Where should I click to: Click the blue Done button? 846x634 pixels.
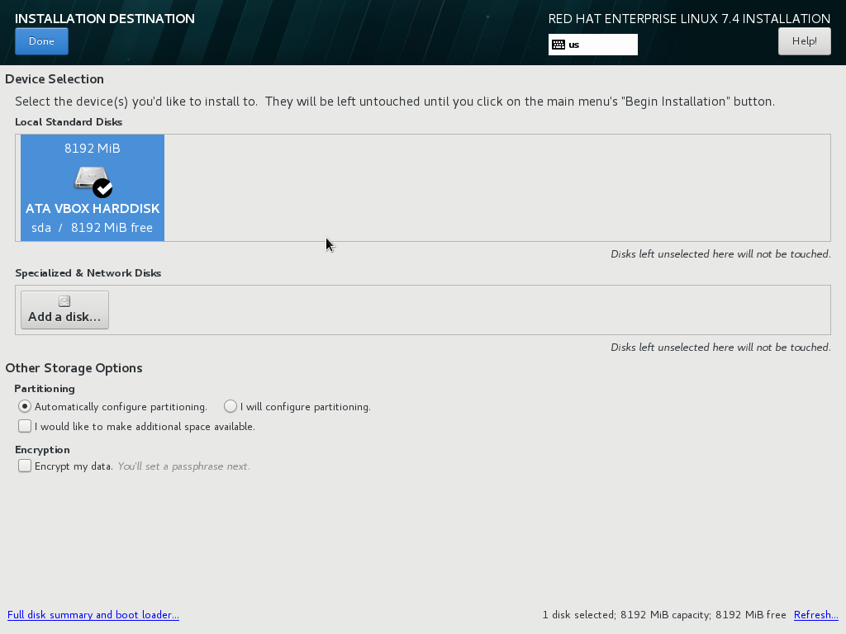(x=41, y=41)
